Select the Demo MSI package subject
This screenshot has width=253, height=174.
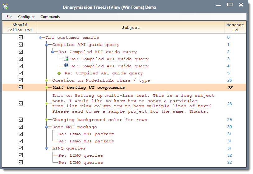click(74, 127)
